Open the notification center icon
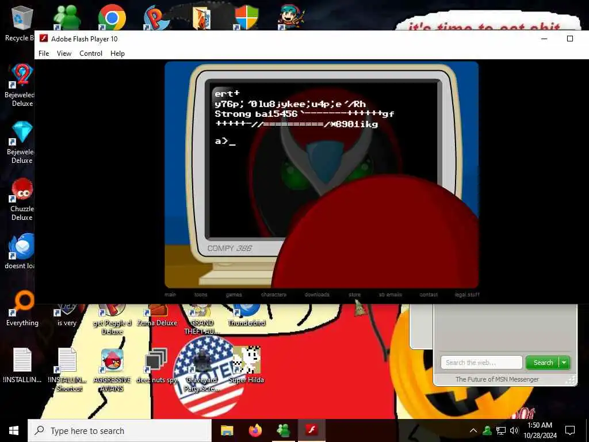Screen dimensions: 589x442 click(570, 430)
